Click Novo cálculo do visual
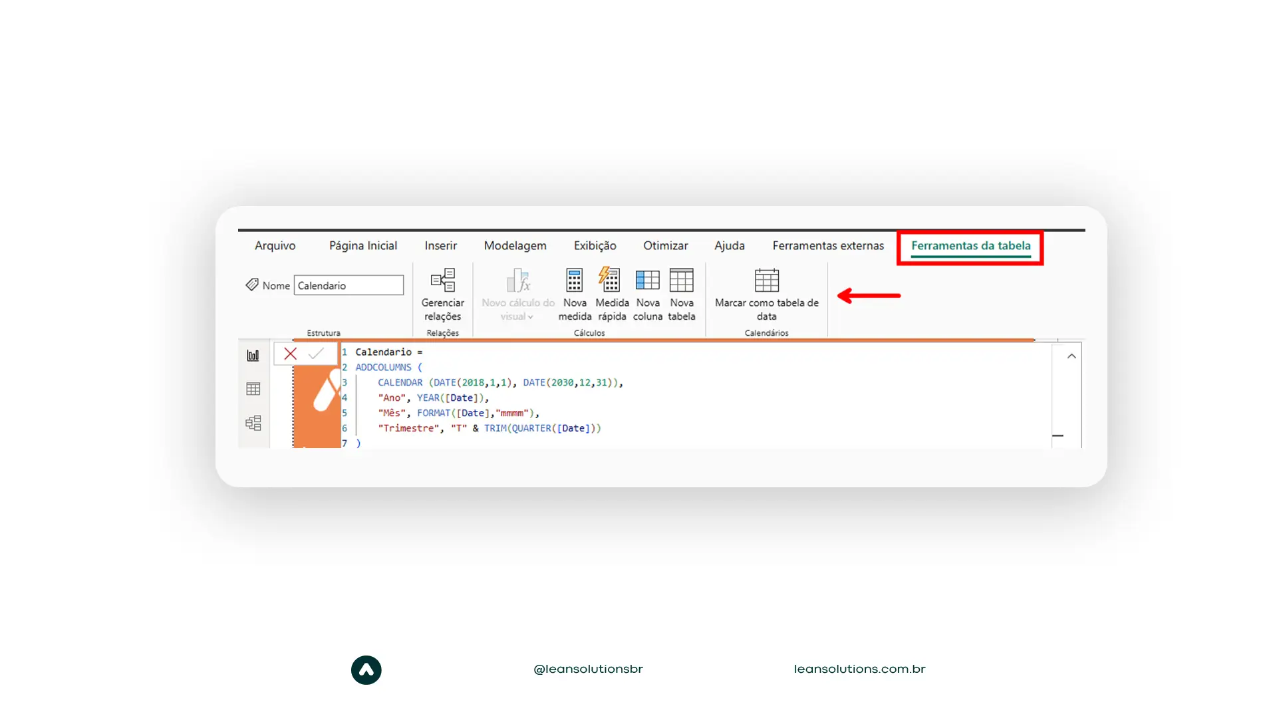The width and height of the screenshot is (1277, 718). pos(517,295)
